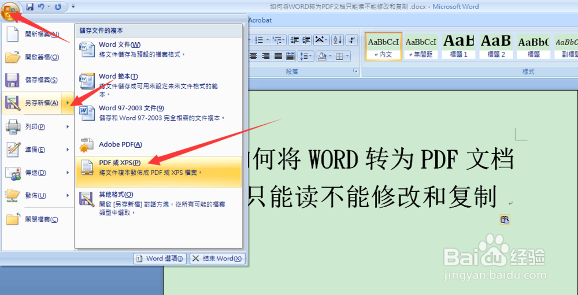Expand the 發佈 submenu arrow
The image size is (578, 295).
[68, 195]
